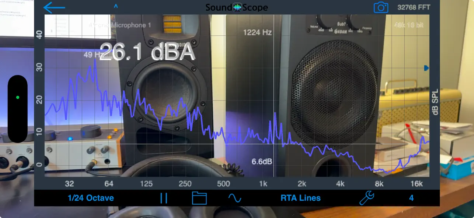Screen dimensions: 474x218
Task: Click the 1224 Hz cursor frequency label
Action: point(257,32)
